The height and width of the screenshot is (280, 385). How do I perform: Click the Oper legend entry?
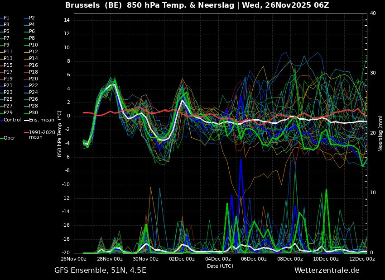point(8,138)
